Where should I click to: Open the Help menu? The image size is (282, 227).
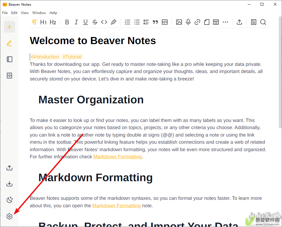[53, 13]
